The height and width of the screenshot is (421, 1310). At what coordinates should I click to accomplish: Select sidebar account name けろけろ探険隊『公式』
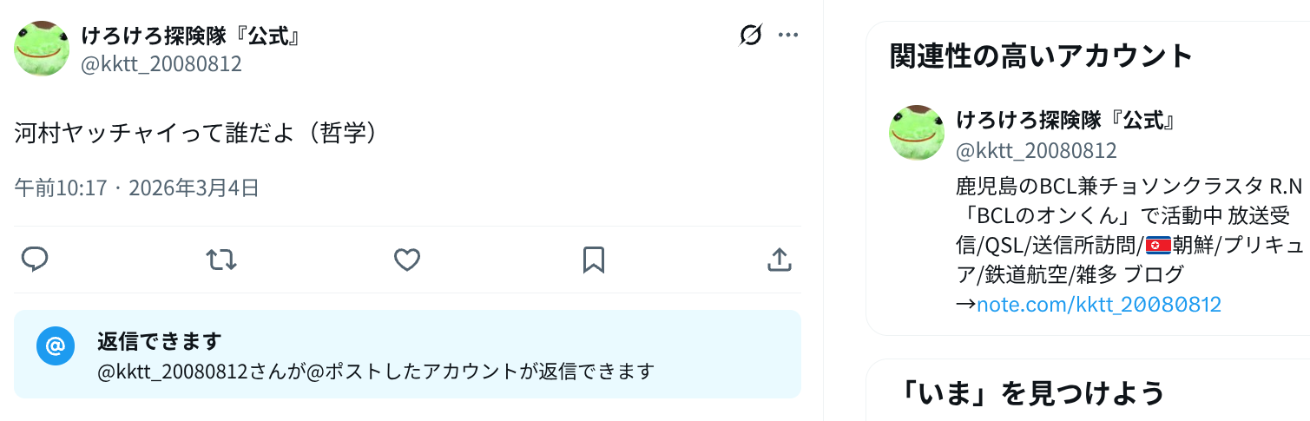click(1066, 120)
